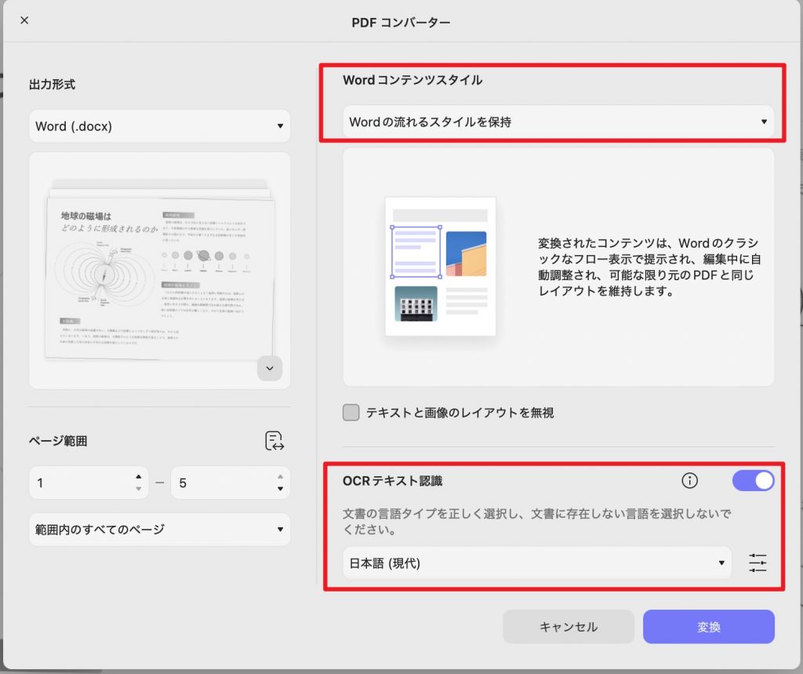Click the Word flow style illustration
This screenshot has width=803, height=674.
441,267
